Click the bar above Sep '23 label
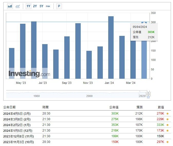 (67, 58)
